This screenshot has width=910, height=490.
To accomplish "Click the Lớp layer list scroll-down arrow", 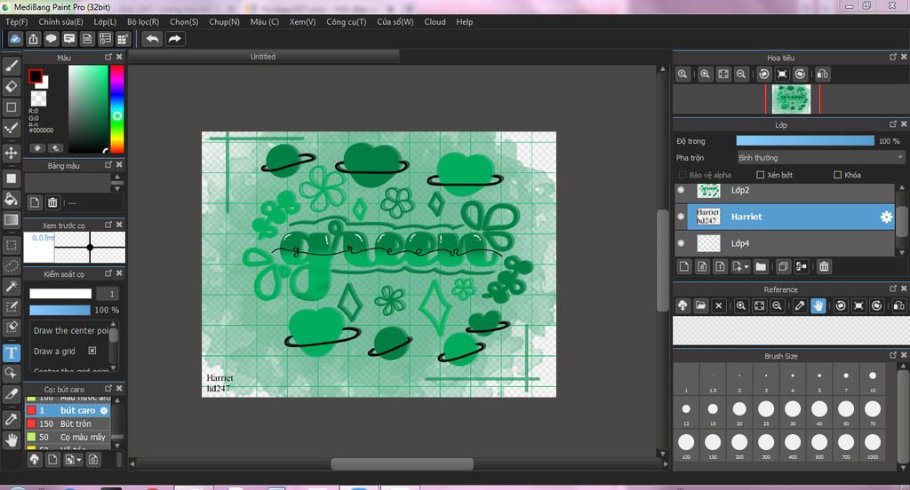I will (901, 253).
